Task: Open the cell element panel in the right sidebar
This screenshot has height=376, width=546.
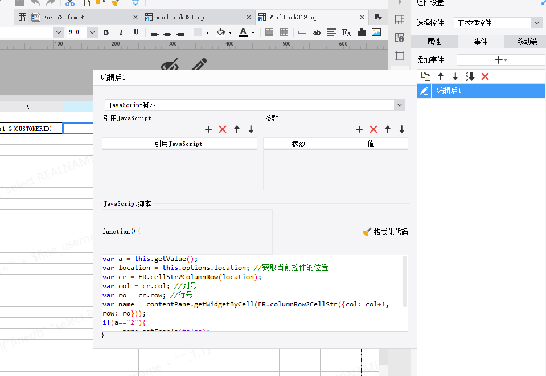Action: pos(400,19)
